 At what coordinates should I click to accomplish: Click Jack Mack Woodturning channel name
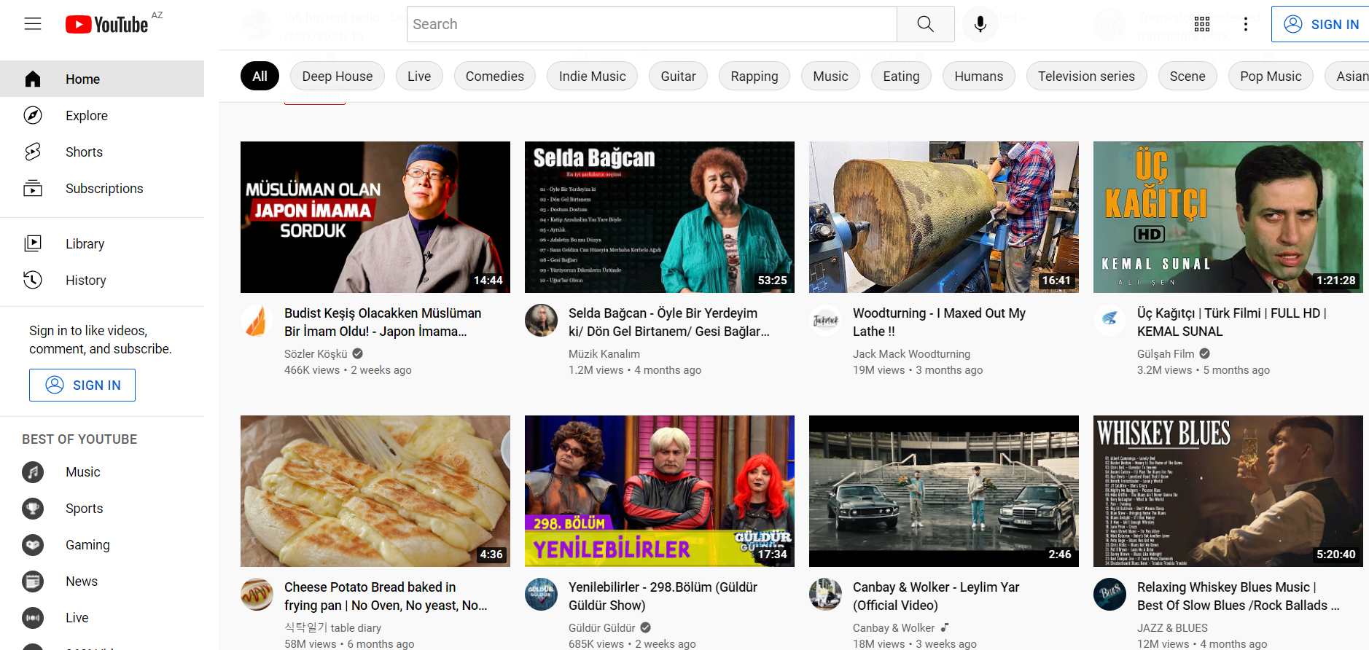click(911, 353)
